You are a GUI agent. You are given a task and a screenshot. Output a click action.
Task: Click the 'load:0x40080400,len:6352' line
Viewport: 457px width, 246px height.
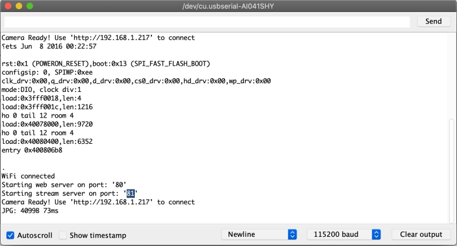tap(47, 142)
